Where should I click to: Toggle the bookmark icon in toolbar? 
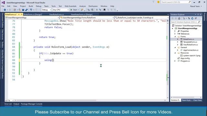point(104,10)
